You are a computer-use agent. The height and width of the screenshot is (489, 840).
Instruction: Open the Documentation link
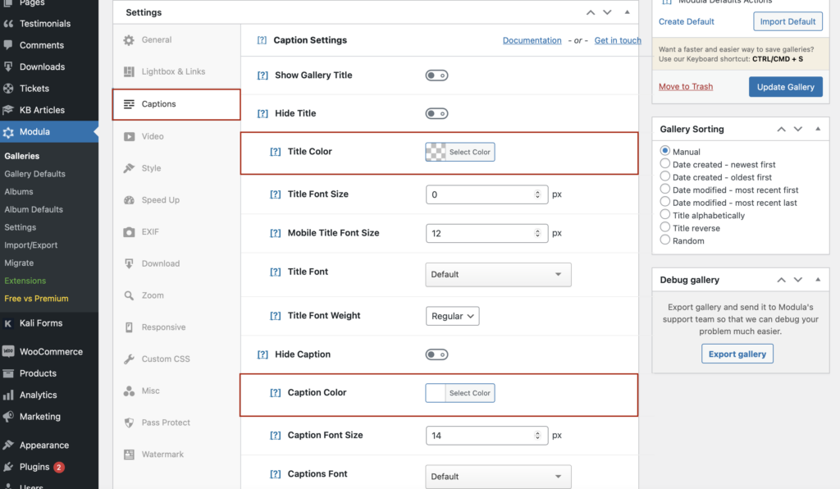(x=532, y=40)
